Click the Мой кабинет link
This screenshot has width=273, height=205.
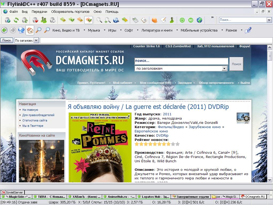[x=122, y=83]
